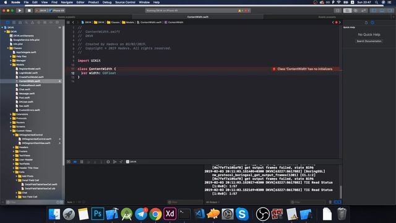Screen dimensions: 396x223
Task: Click Classes in the jump bar path
Action: [113, 22]
